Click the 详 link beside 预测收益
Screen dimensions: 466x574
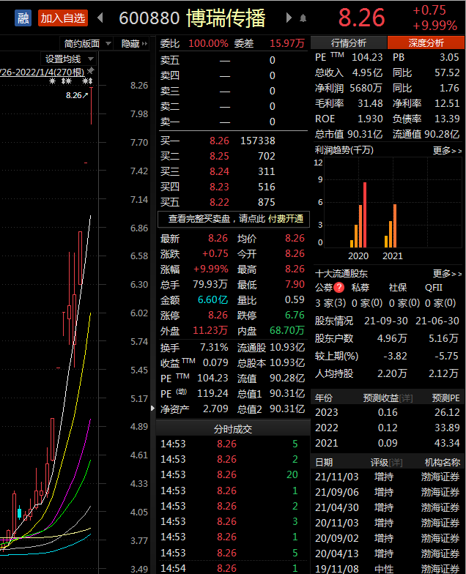pos(404,398)
